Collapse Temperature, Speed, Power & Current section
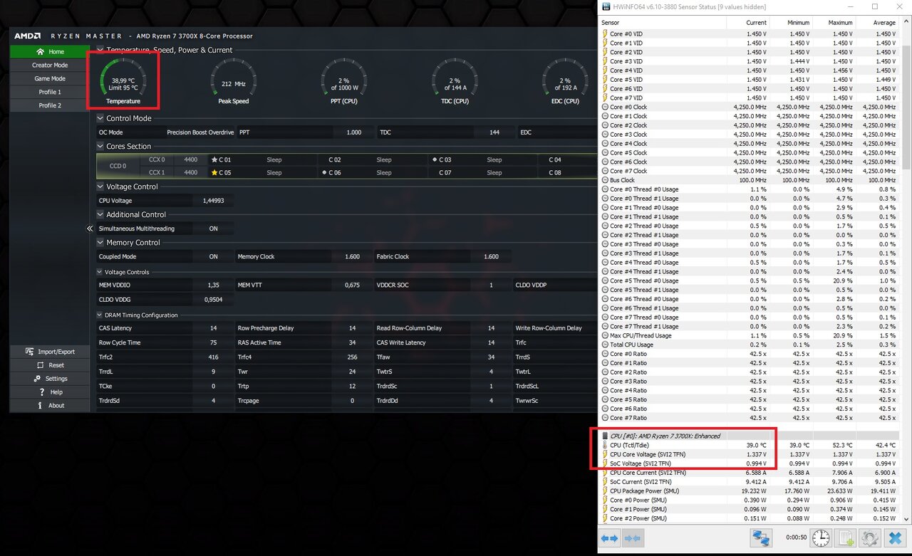 [x=100, y=50]
